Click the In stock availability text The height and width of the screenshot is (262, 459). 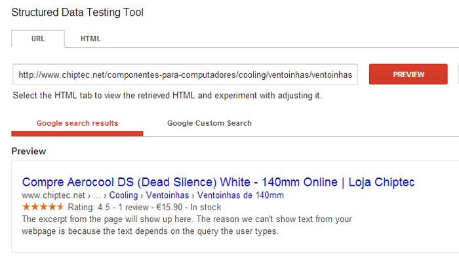[206, 208]
